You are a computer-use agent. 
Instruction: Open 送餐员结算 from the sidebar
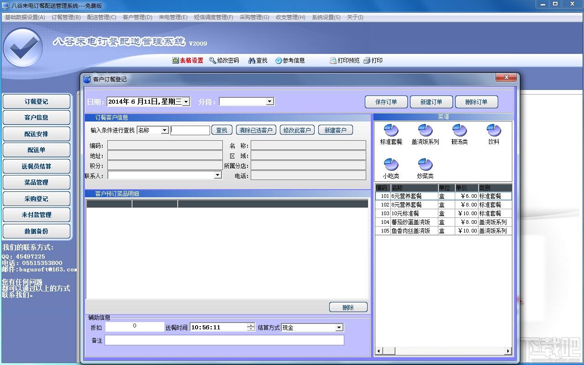pyautogui.click(x=37, y=166)
